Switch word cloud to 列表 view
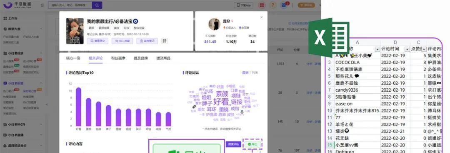This screenshot has height=153, width=450. point(255,73)
